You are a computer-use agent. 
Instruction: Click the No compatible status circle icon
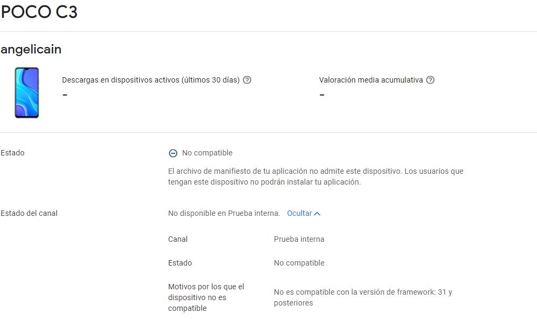[173, 153]
